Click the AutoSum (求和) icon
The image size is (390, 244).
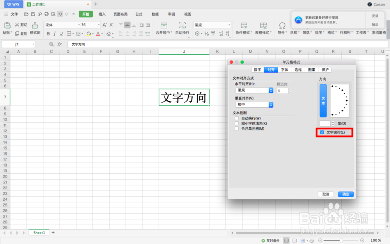tap(292, 32)
